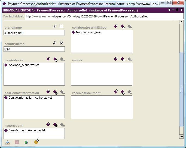Delete the brandName value with X icon
The height and width of the screenshot is (148, 186).
coord(62,26)
